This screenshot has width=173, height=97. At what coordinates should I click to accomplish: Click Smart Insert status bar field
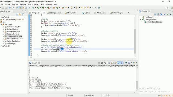(90, 95)
